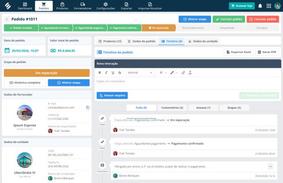283x183 pixels.
Task: Click Alterar etapa in the Etapa do pedido card
Action: click(69, 82)
